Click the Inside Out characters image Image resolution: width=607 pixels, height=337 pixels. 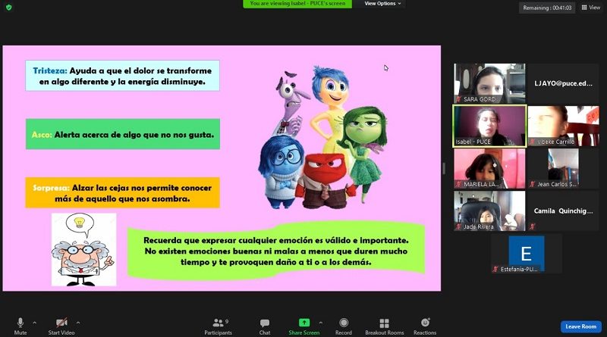[323, 137]
